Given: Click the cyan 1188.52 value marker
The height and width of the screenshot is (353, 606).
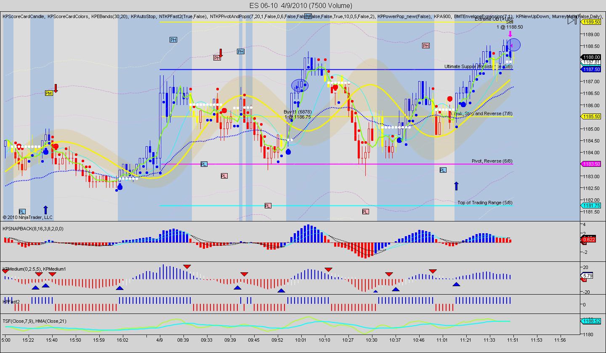Looking at the screenshot, I should click(591, 321).
